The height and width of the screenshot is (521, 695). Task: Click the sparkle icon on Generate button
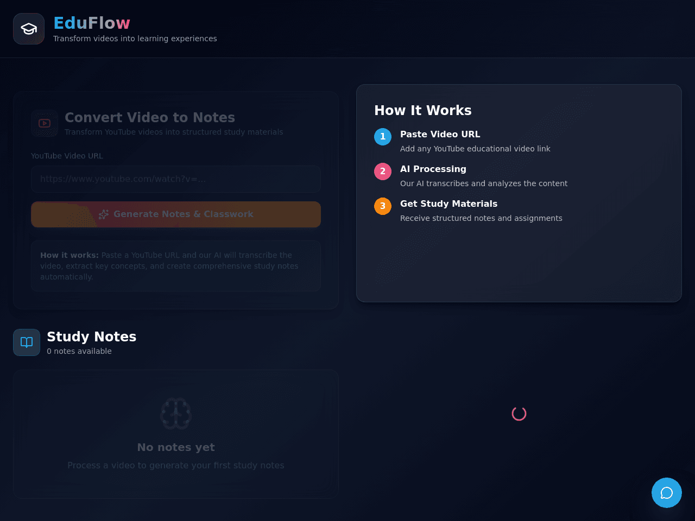104,214
